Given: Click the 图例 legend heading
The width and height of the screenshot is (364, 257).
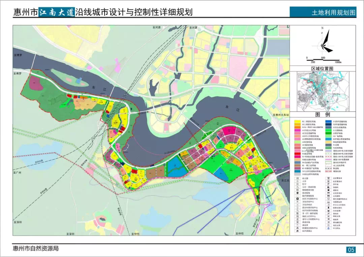Looking at the screenshot, I should (x=323, y=114).
